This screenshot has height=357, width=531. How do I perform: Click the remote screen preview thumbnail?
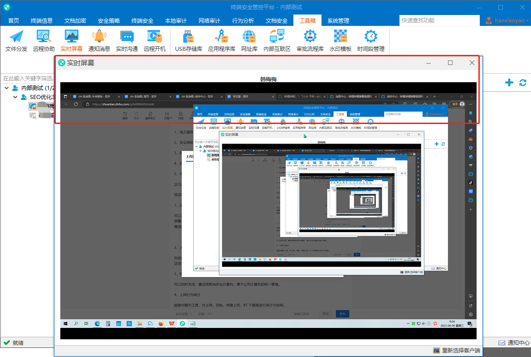268,211
